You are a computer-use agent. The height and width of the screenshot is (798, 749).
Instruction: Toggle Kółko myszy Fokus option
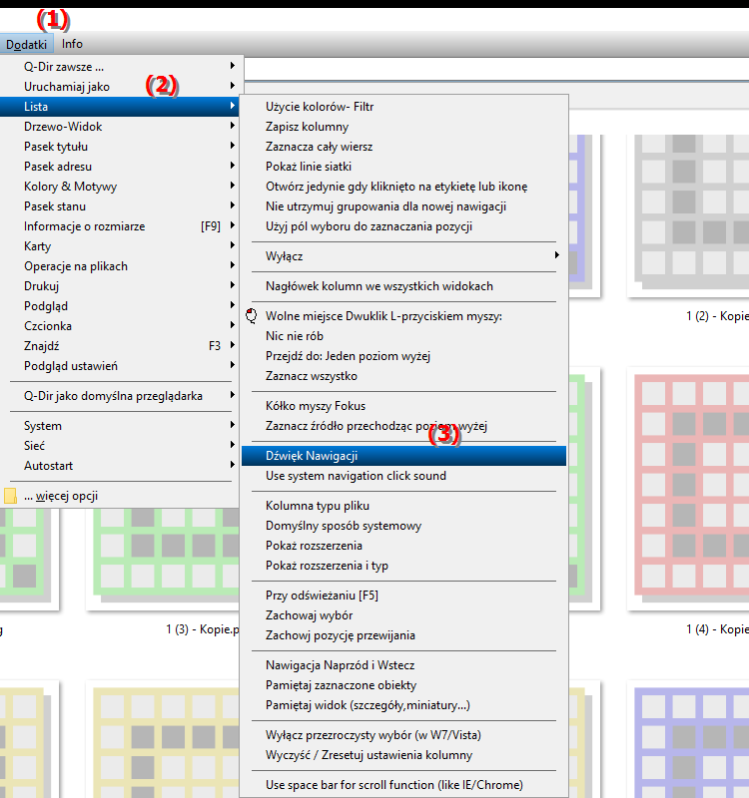pyautogui.click(x=403, y=406)
